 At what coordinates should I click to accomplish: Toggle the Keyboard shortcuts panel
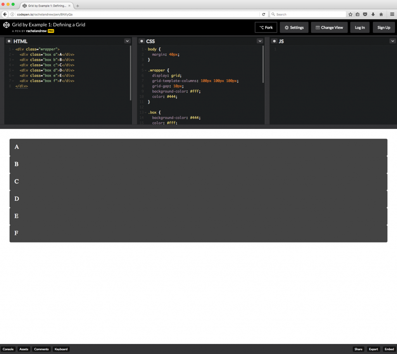(61, 349)
